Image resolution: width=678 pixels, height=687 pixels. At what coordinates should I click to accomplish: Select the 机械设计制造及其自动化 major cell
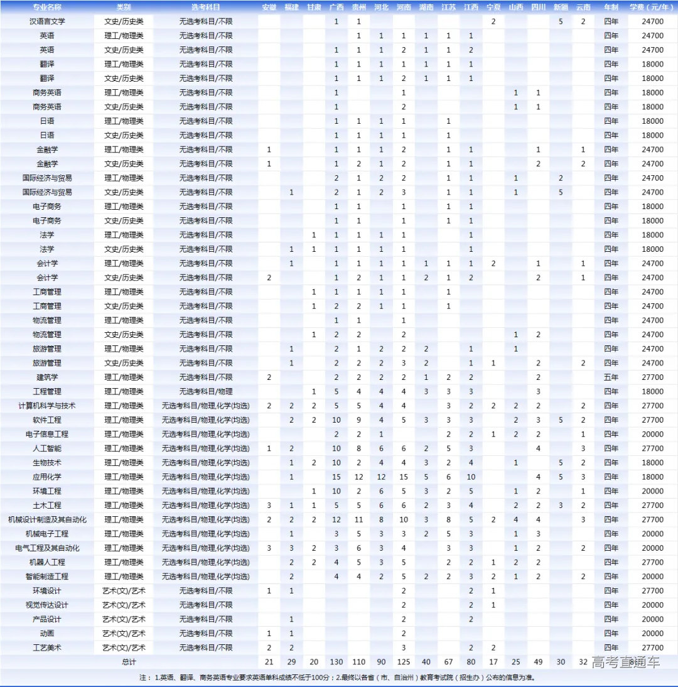46,519
